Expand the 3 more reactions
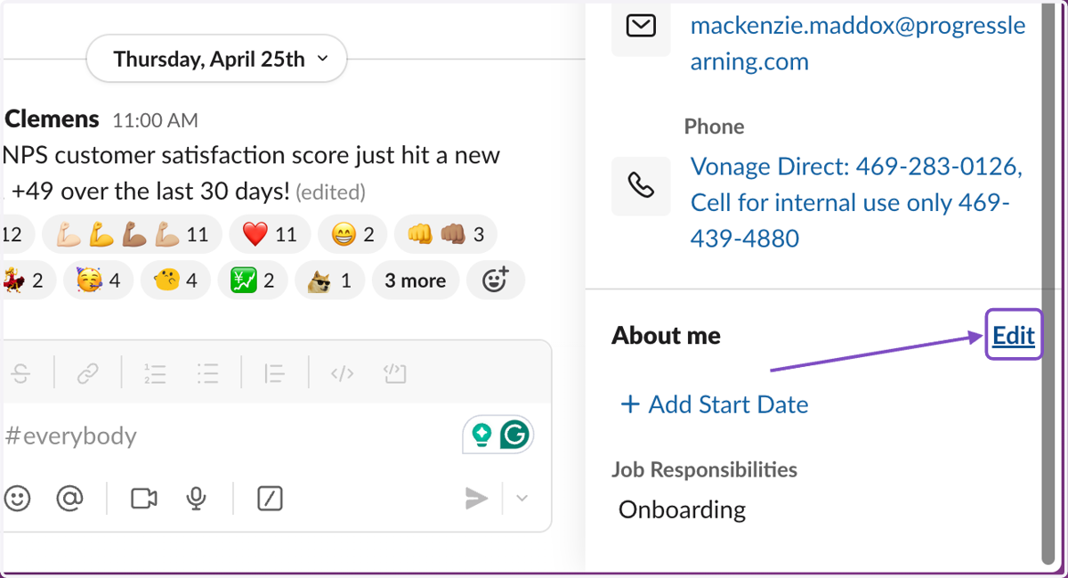 click(x=416, y=281)
